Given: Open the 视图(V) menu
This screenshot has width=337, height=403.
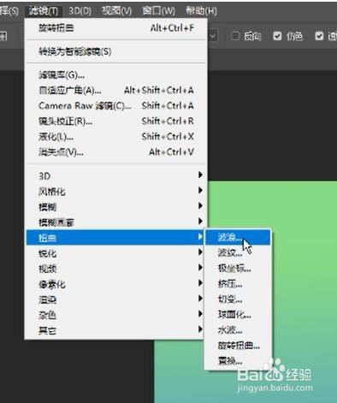Looking at the screenshot, I should (x=116, y=11).
